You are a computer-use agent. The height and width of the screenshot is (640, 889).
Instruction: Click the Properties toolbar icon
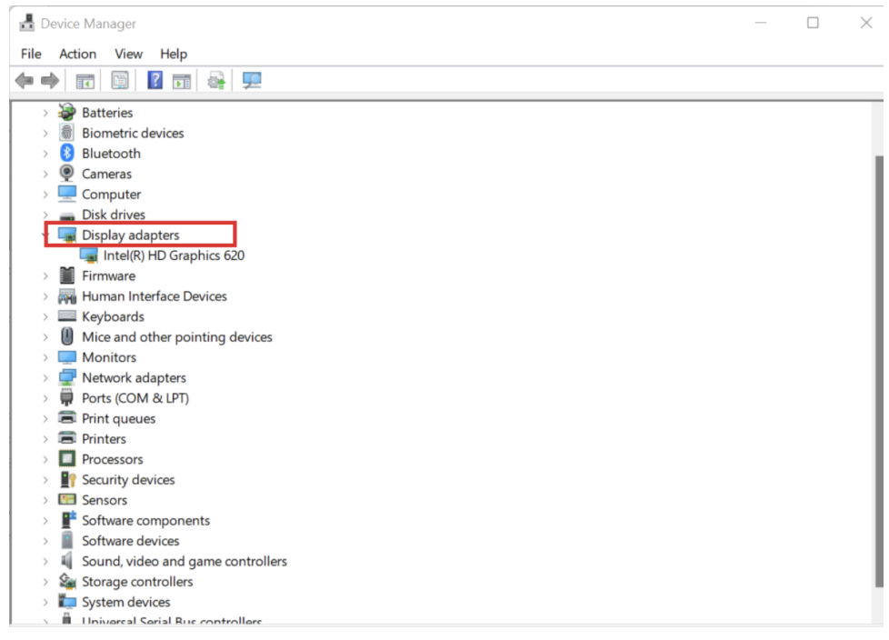(x=118, y=82)
